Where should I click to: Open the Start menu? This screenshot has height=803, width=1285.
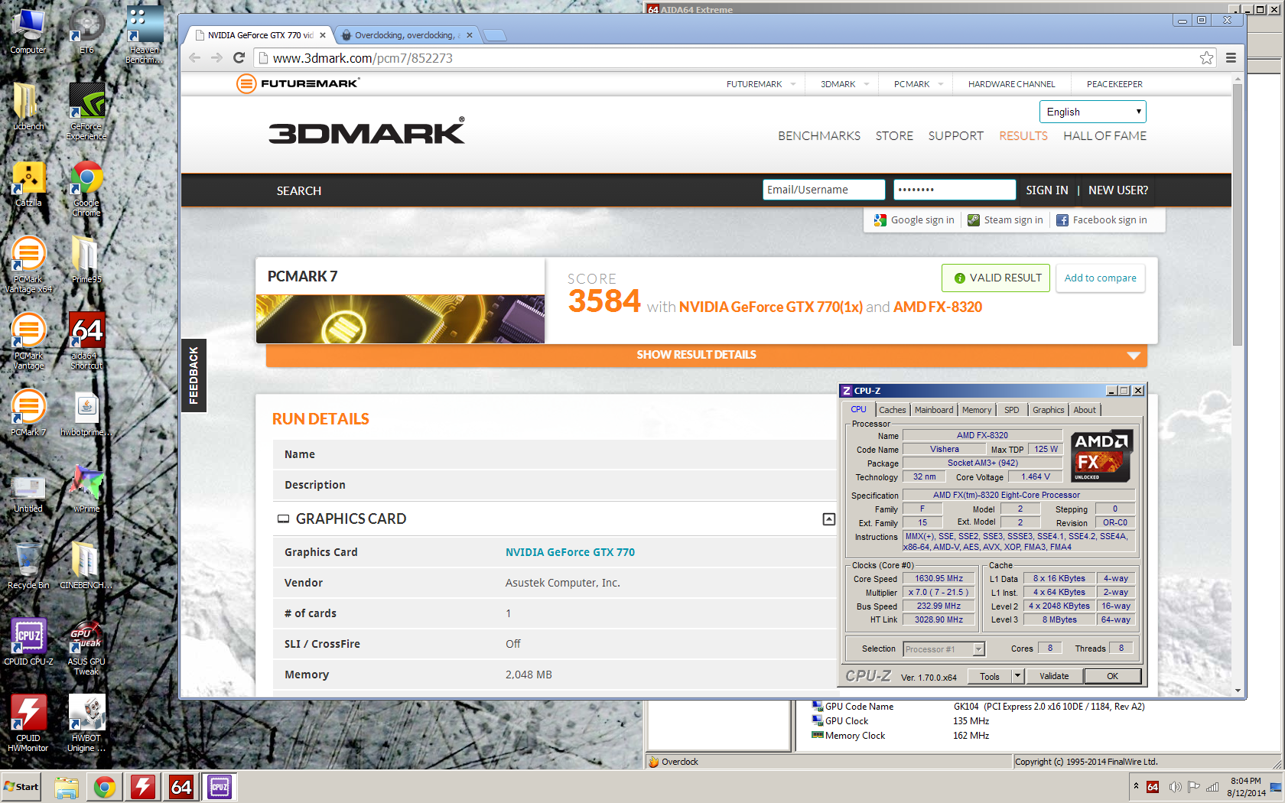coord(21,787)
